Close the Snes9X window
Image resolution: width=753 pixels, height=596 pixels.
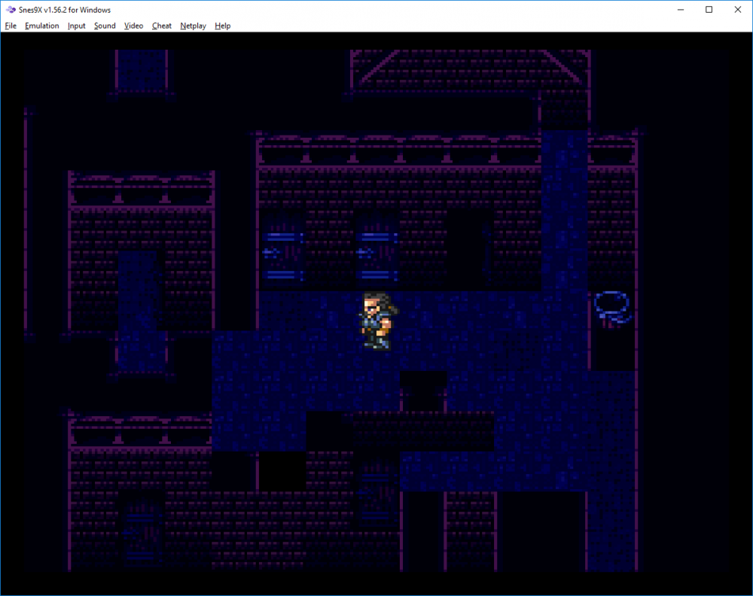pos(738,10)
